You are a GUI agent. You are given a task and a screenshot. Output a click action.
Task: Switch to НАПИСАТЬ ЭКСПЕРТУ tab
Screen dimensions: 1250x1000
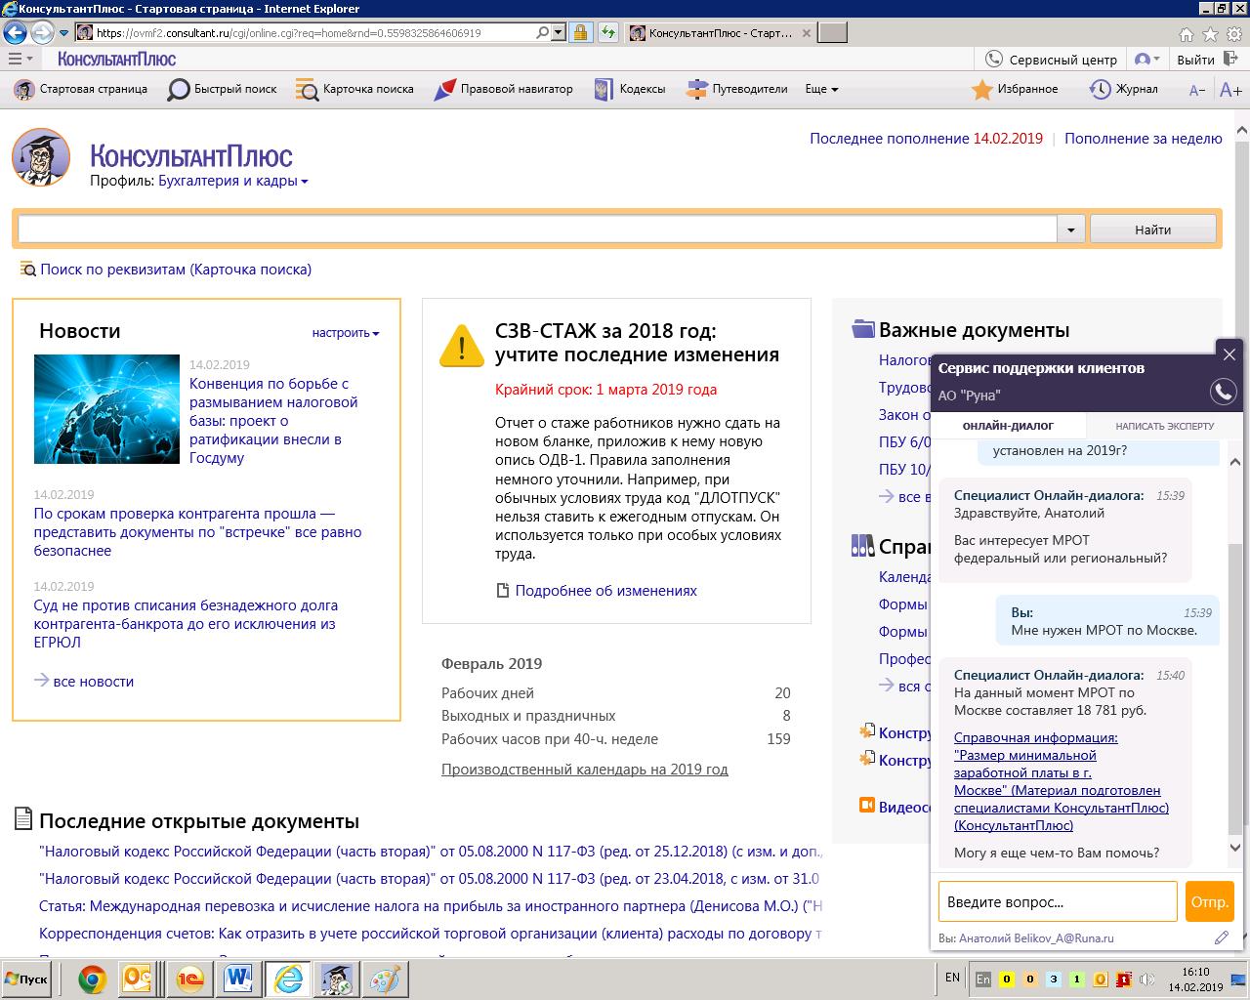point(1164,426)
